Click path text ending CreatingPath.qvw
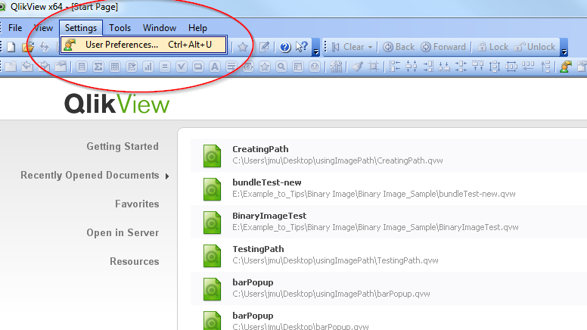This screenshot has width=587, height=330. (337, 160)
